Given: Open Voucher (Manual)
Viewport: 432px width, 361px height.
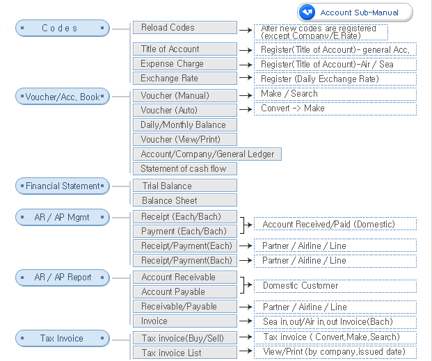Looking at the screenshot, I should (184, 95).
